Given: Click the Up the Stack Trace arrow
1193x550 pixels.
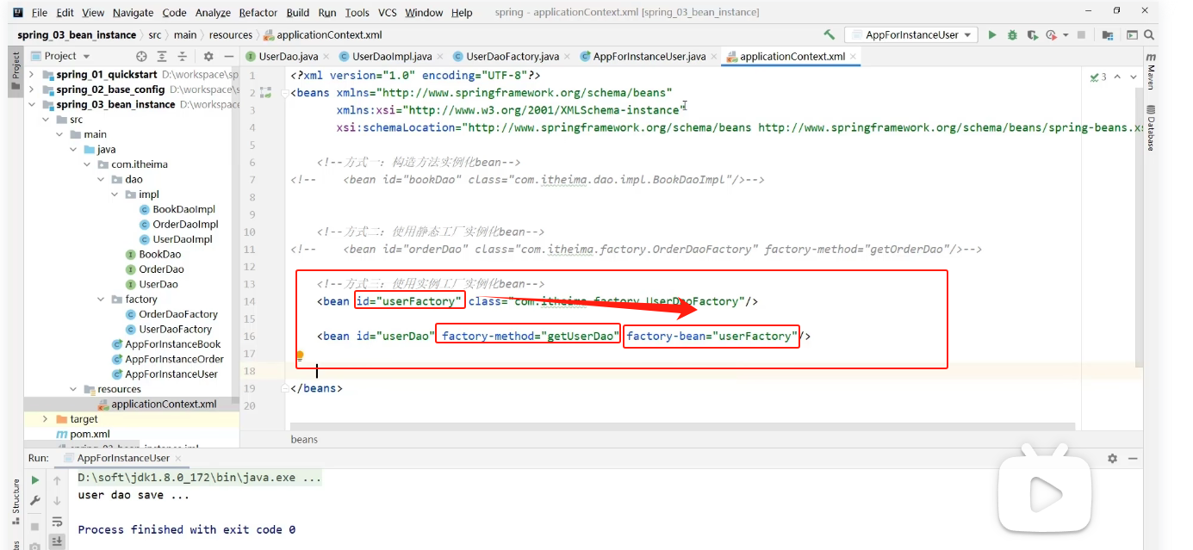Looking at the screenshot, I should (57, 480).
